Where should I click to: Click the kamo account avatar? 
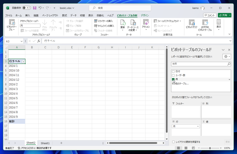(202, 8)
